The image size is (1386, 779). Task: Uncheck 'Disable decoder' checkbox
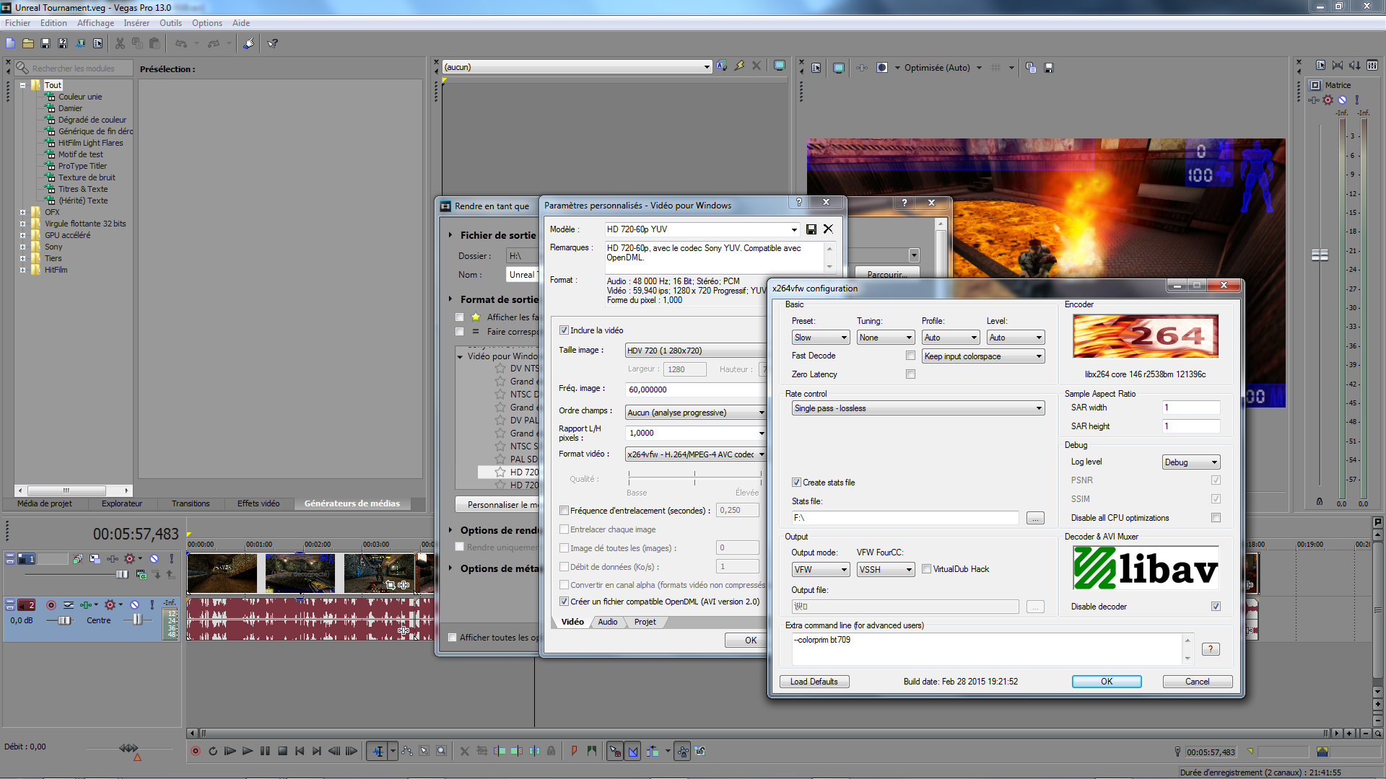(x=1216, y=607)
